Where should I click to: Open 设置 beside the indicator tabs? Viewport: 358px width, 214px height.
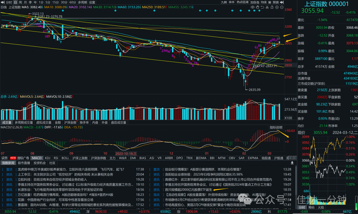pos(4,158)
